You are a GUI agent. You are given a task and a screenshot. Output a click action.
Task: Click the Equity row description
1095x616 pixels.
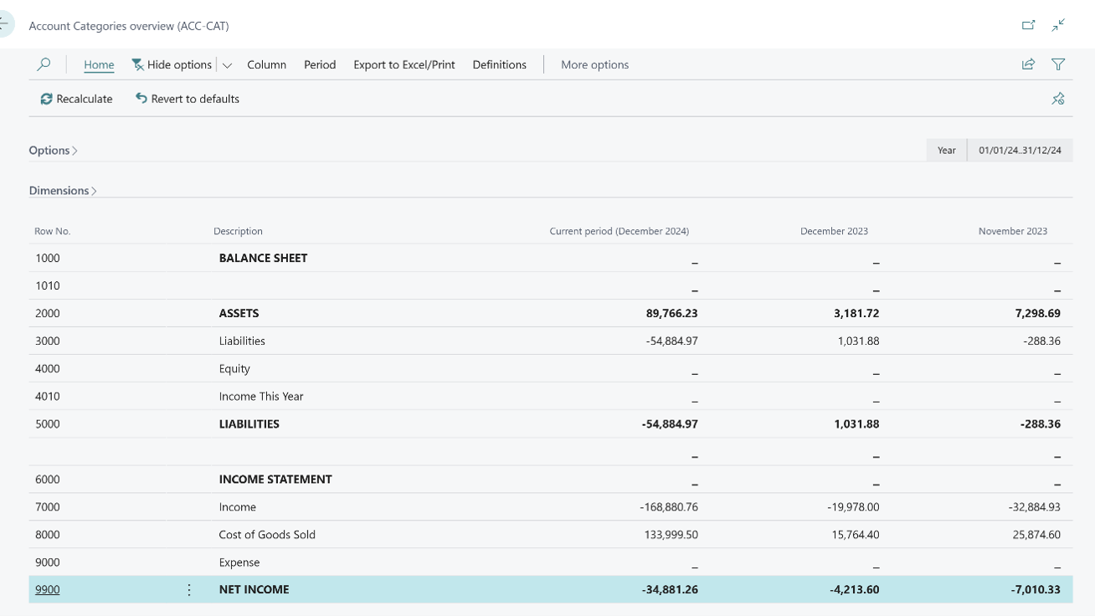tap(234, 369)
